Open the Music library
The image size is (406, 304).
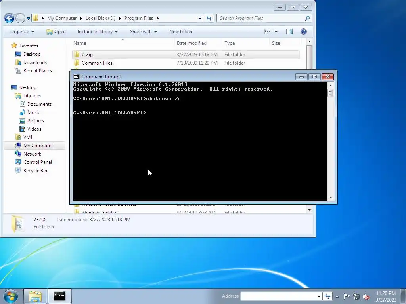[30, 112]
